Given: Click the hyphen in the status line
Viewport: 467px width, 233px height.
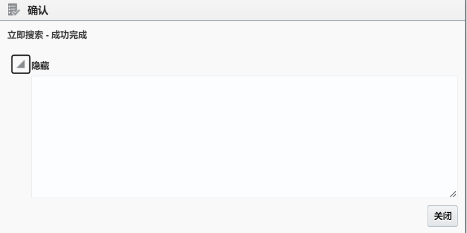Looking at the screenshot, I should click(x=47, y=35).
